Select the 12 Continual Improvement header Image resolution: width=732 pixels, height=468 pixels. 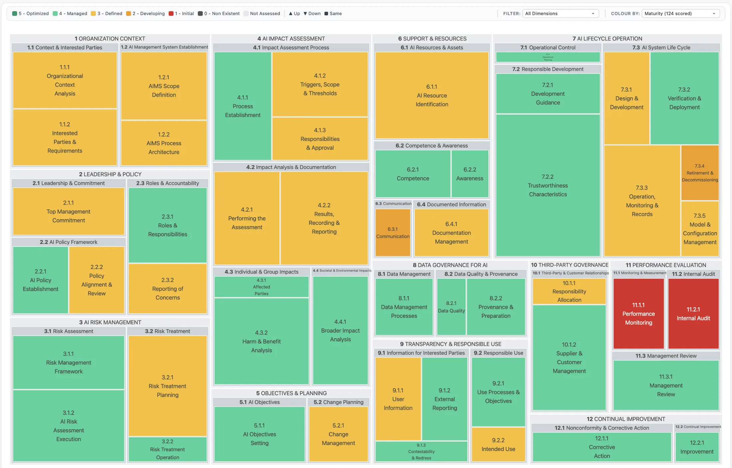coord(626,419)
